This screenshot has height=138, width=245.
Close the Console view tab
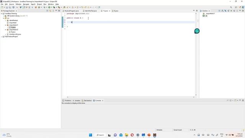click(x=103, y=100)
